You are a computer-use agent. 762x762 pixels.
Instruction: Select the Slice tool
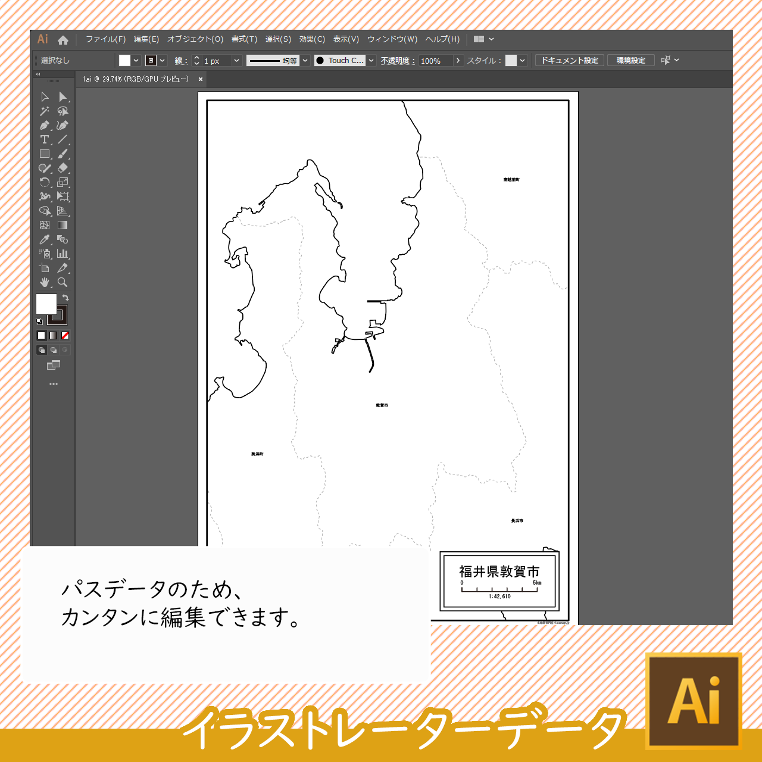tap(63, 268)
